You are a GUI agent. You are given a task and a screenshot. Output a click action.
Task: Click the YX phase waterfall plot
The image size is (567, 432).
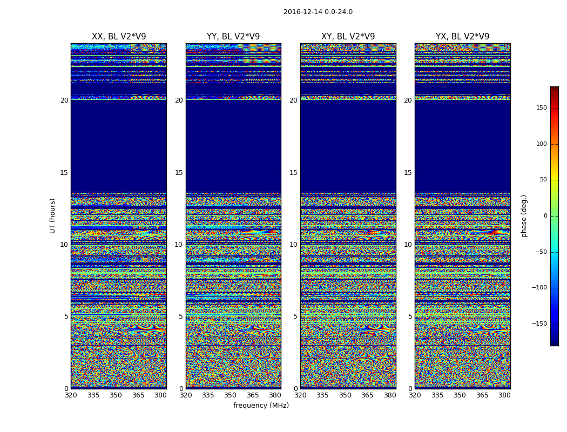(462, 216)
